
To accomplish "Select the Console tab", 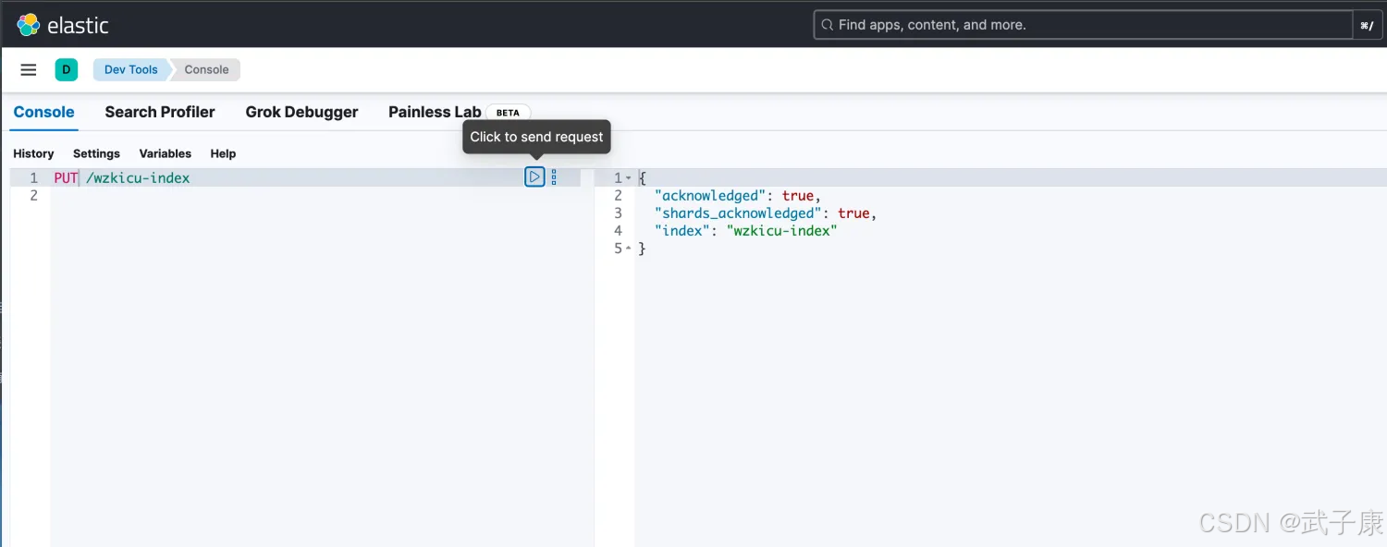I will (43, 112).
